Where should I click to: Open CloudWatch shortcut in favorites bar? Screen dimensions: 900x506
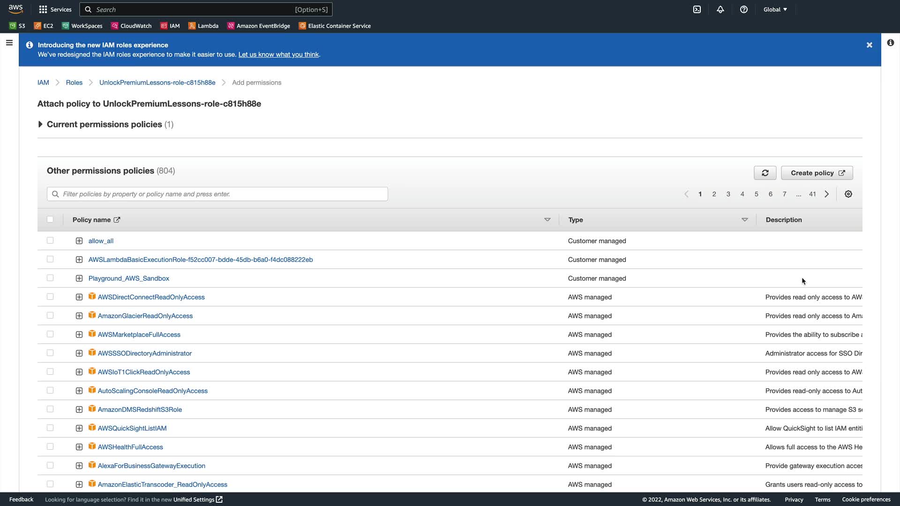[x=131, y=26]
